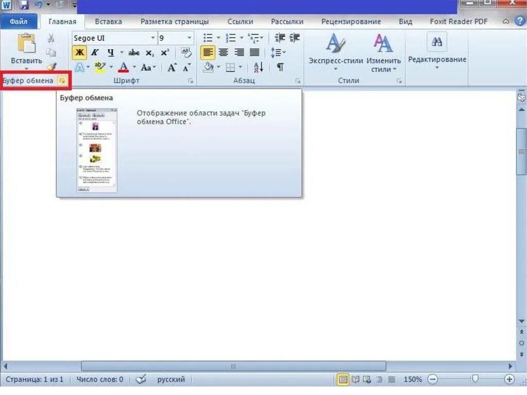527x395 pixels.
Task: Toggle italic formatting (К)
Action: (95, 53)
